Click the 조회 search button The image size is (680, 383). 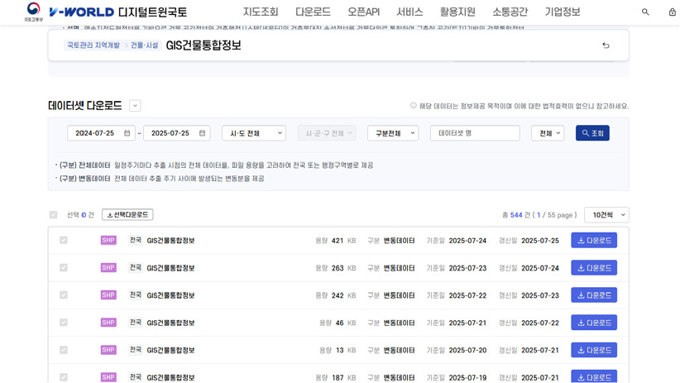tap(592, 133)
